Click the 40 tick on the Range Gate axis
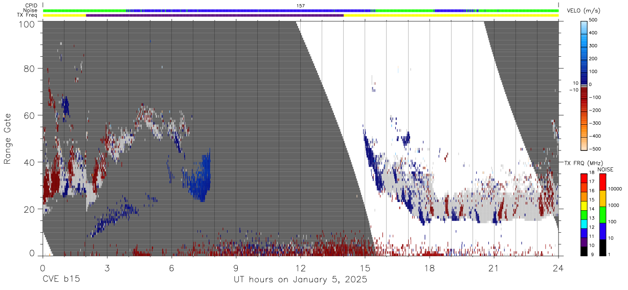Viewport: 628px width, 290px height. pyautogui.click(x=30, y=162)
